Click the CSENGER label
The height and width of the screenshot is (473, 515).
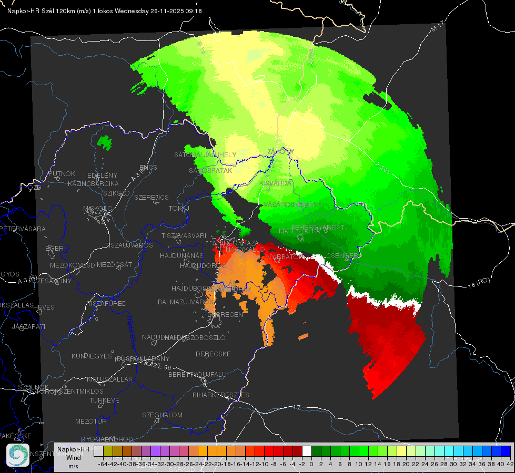tap(342, 255)
